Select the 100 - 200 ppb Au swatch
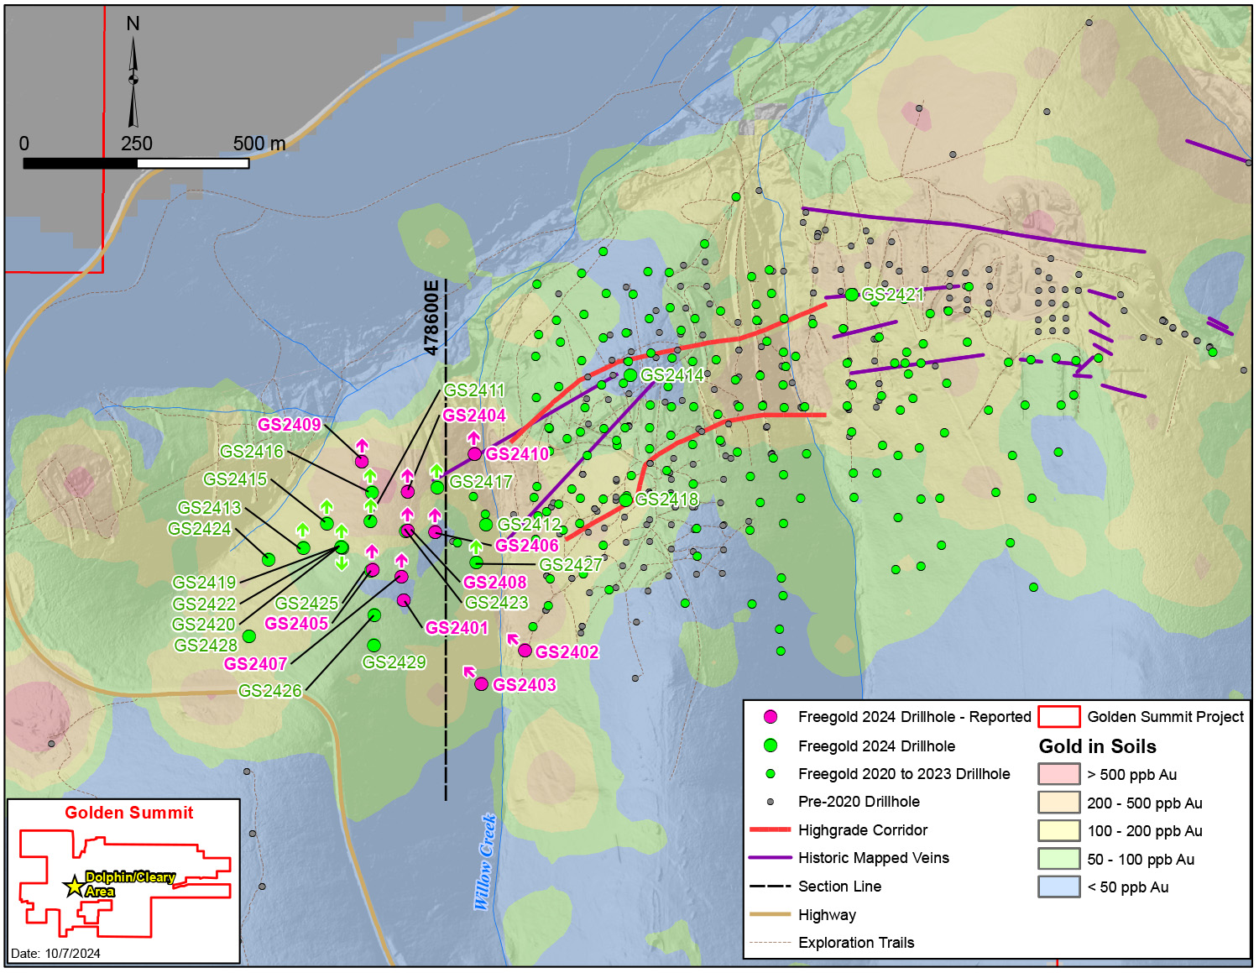 click(x=1058, y=830)
